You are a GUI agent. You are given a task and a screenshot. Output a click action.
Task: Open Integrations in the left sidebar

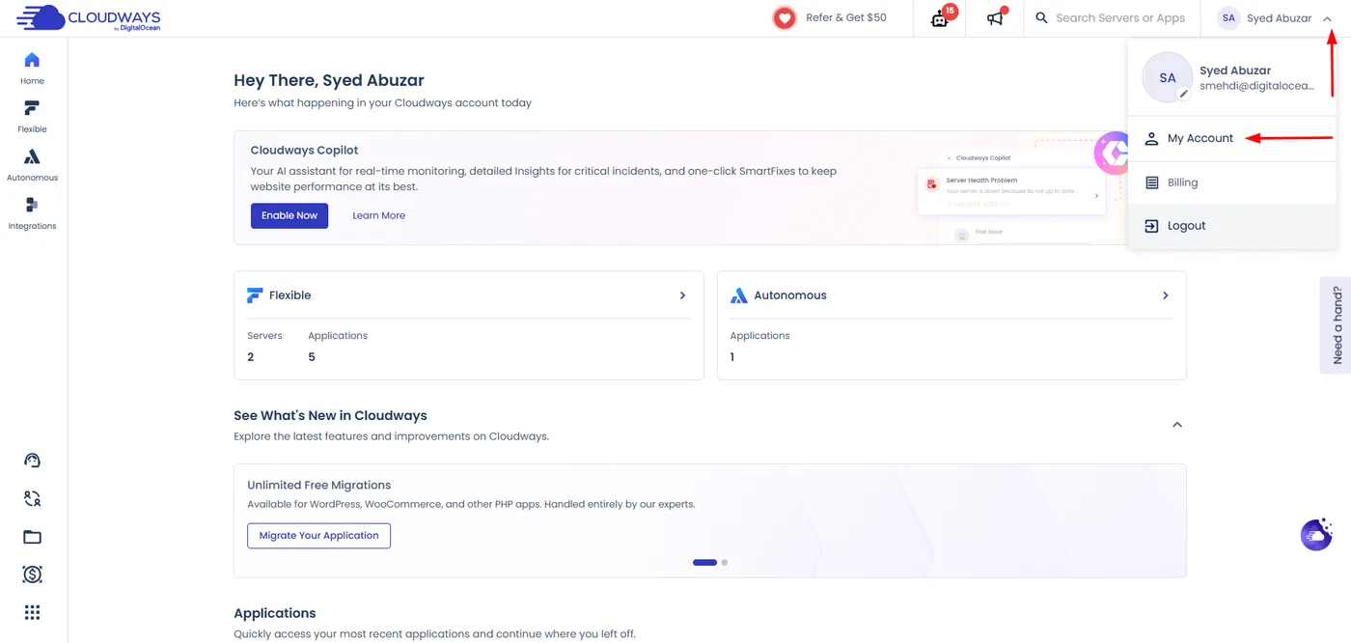[32, 213]
